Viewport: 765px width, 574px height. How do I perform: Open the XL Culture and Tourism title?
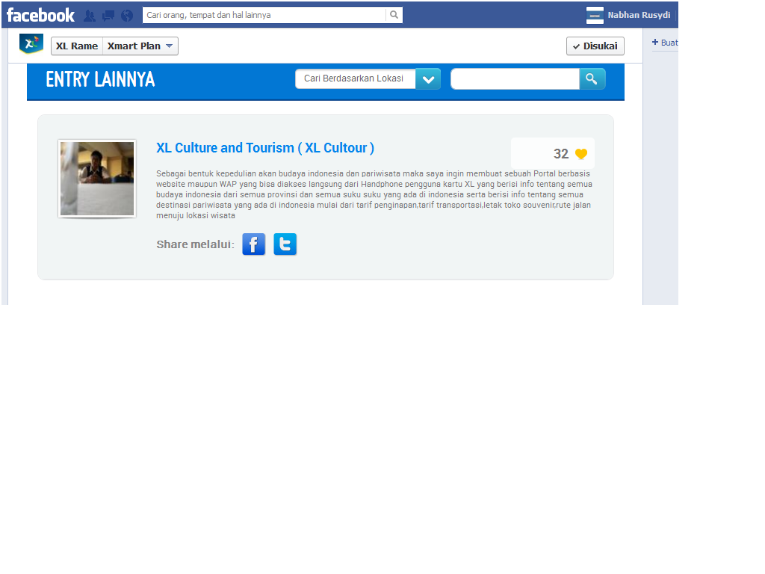coord(265,148)
